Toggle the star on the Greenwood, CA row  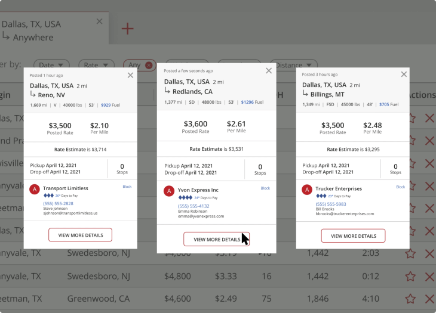point(410,299)
